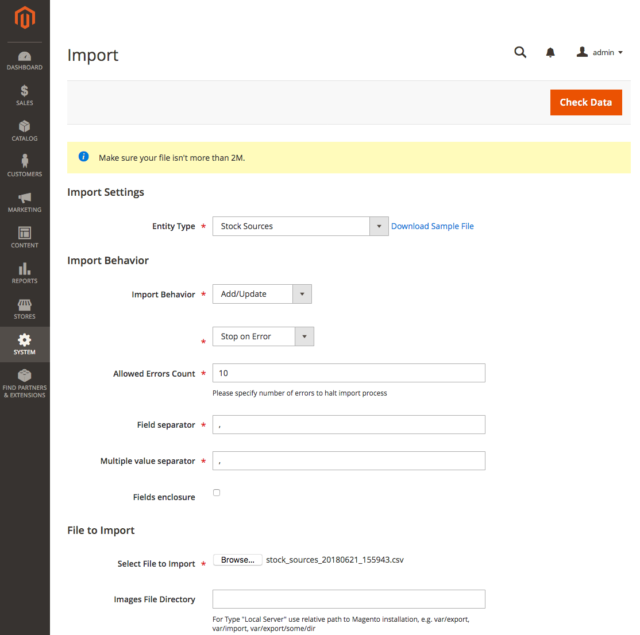This screenshot has height=635, width=640.
Task: Expand the admin account menu arrow
Action: click(620, 53)
